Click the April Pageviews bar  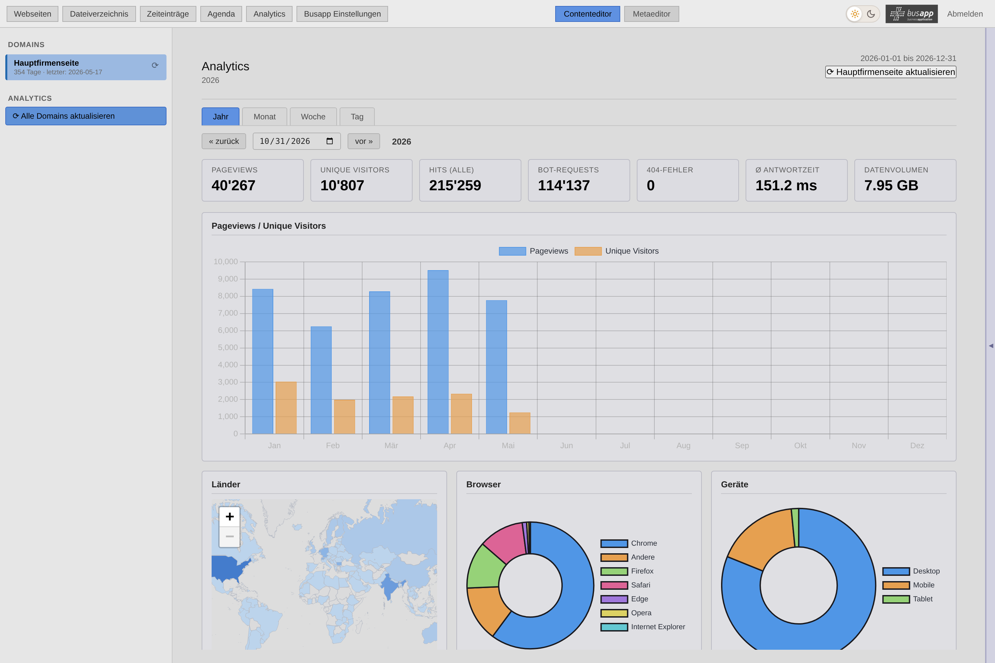pos(438,352)
